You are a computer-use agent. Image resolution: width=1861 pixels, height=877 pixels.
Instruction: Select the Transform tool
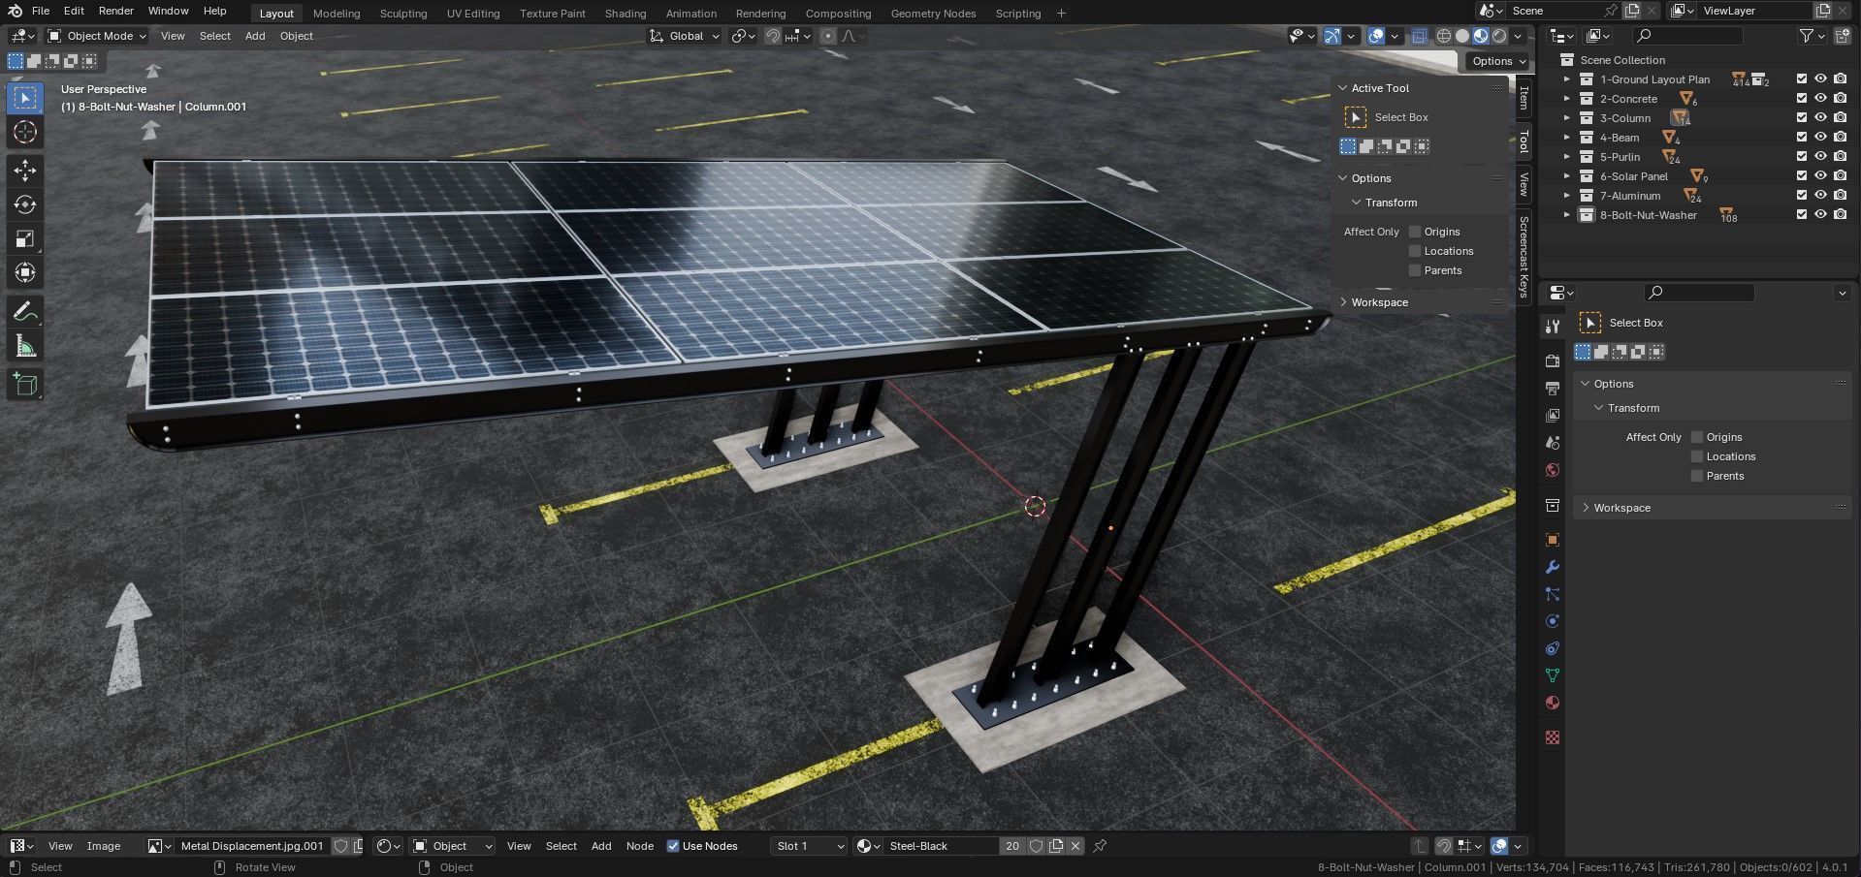(x=25, y=272)
